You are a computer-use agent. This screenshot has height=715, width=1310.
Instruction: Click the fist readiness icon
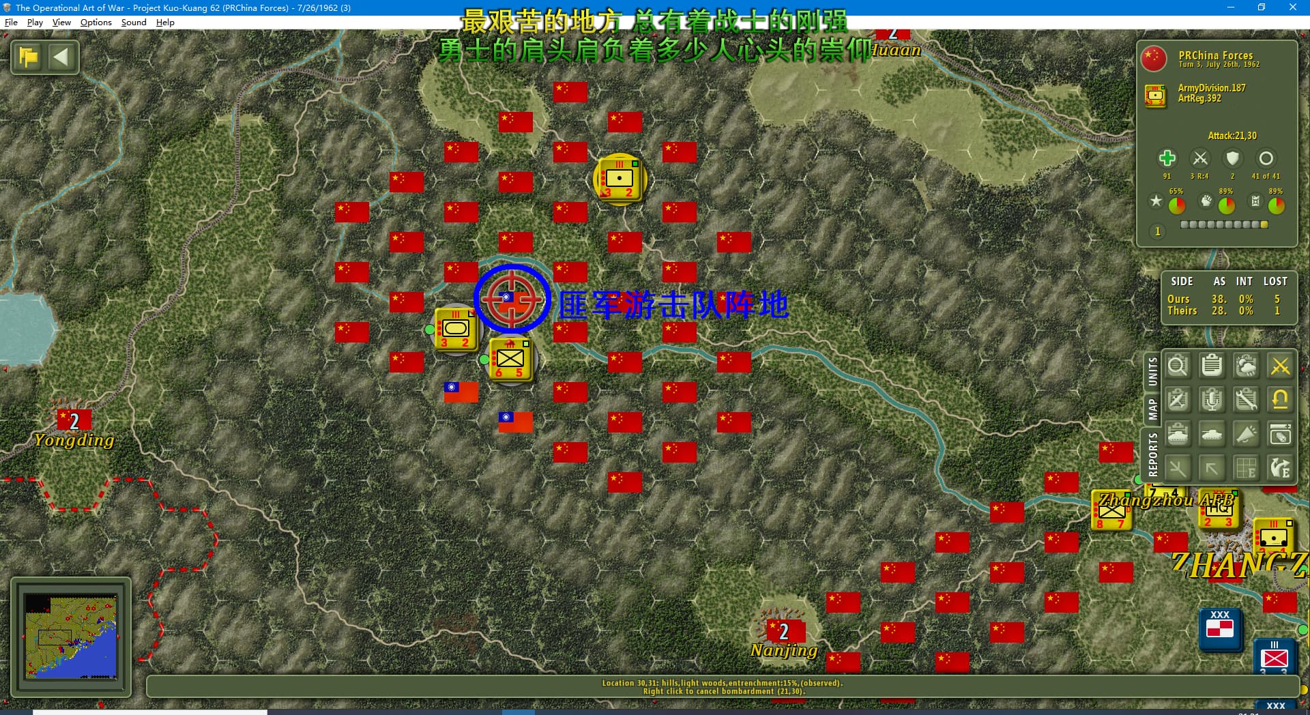click(x=1206, y=201)
